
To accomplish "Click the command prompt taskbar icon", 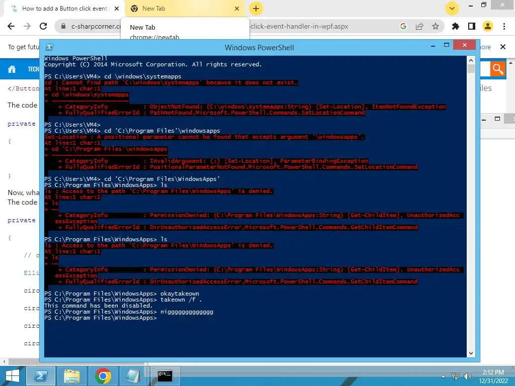I will tap(164, 376).
